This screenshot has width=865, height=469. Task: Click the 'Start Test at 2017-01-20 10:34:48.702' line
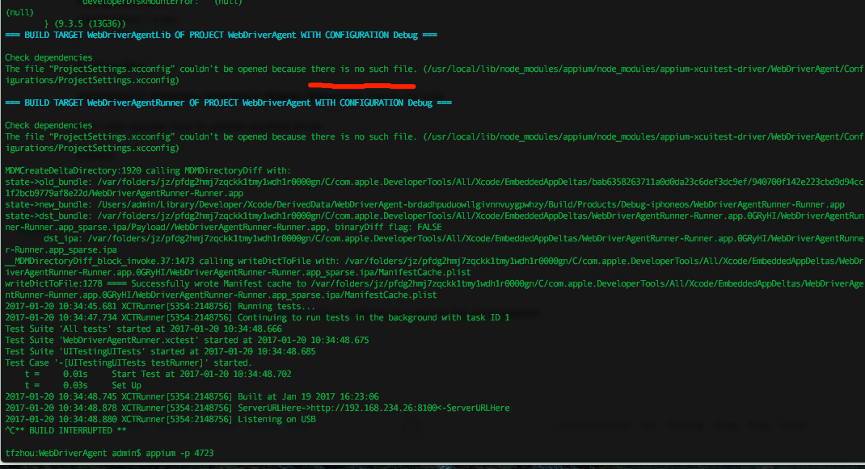pos(158,374)
